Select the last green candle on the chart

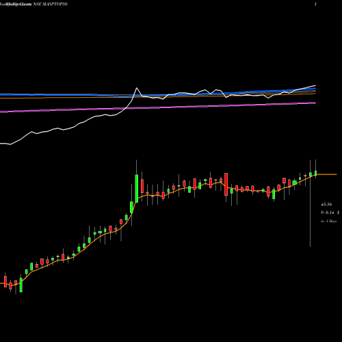coord(316,173)
